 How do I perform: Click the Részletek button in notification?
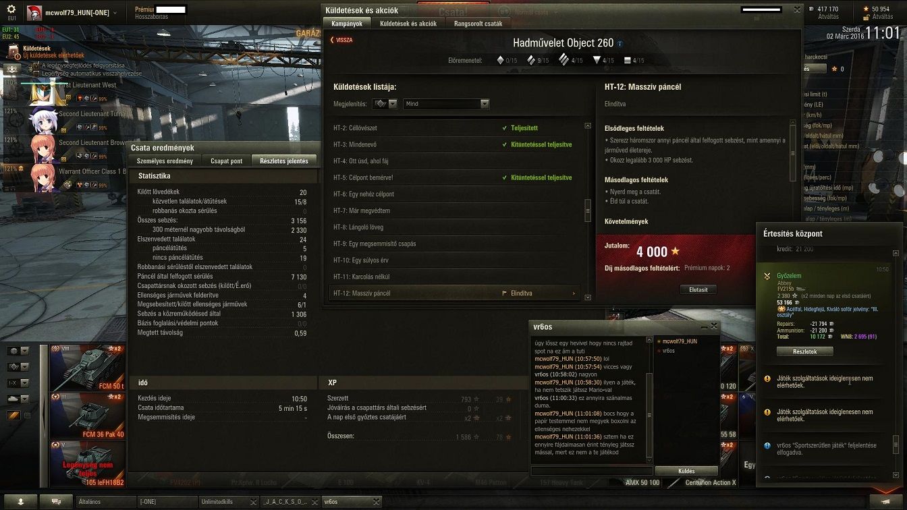pyautogui.click(x=804, y=351)
